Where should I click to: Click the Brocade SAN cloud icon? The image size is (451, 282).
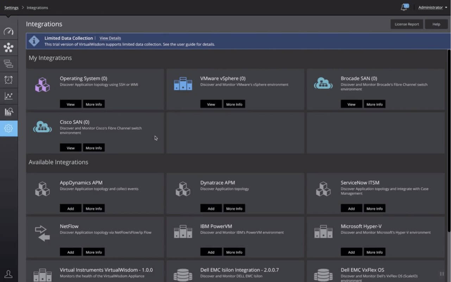pyautogui.click(x=323, y=83)
